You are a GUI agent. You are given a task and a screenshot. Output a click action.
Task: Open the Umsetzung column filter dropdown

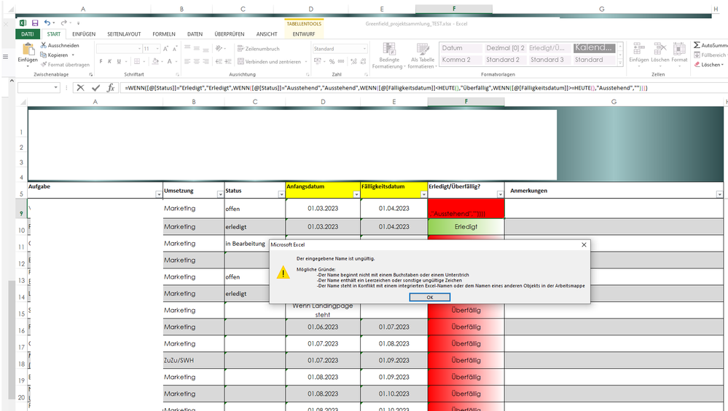(220, 195)
